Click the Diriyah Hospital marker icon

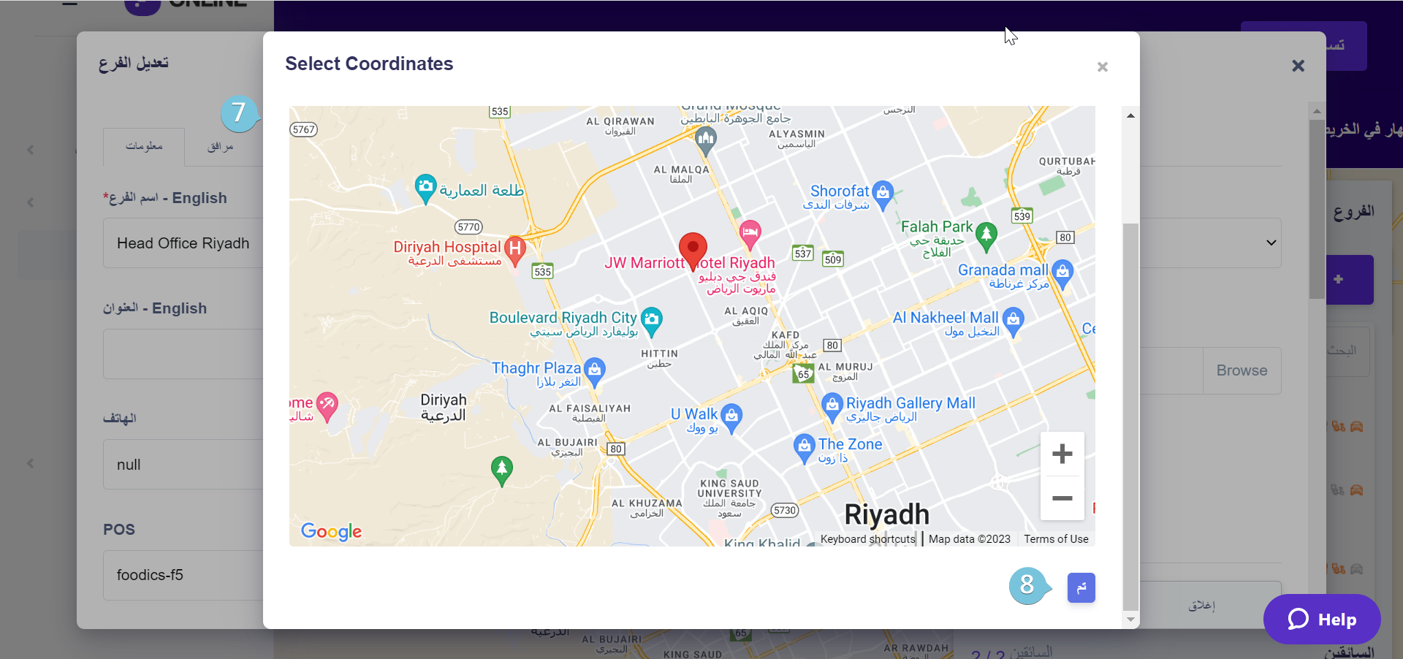tap(515, 251)
